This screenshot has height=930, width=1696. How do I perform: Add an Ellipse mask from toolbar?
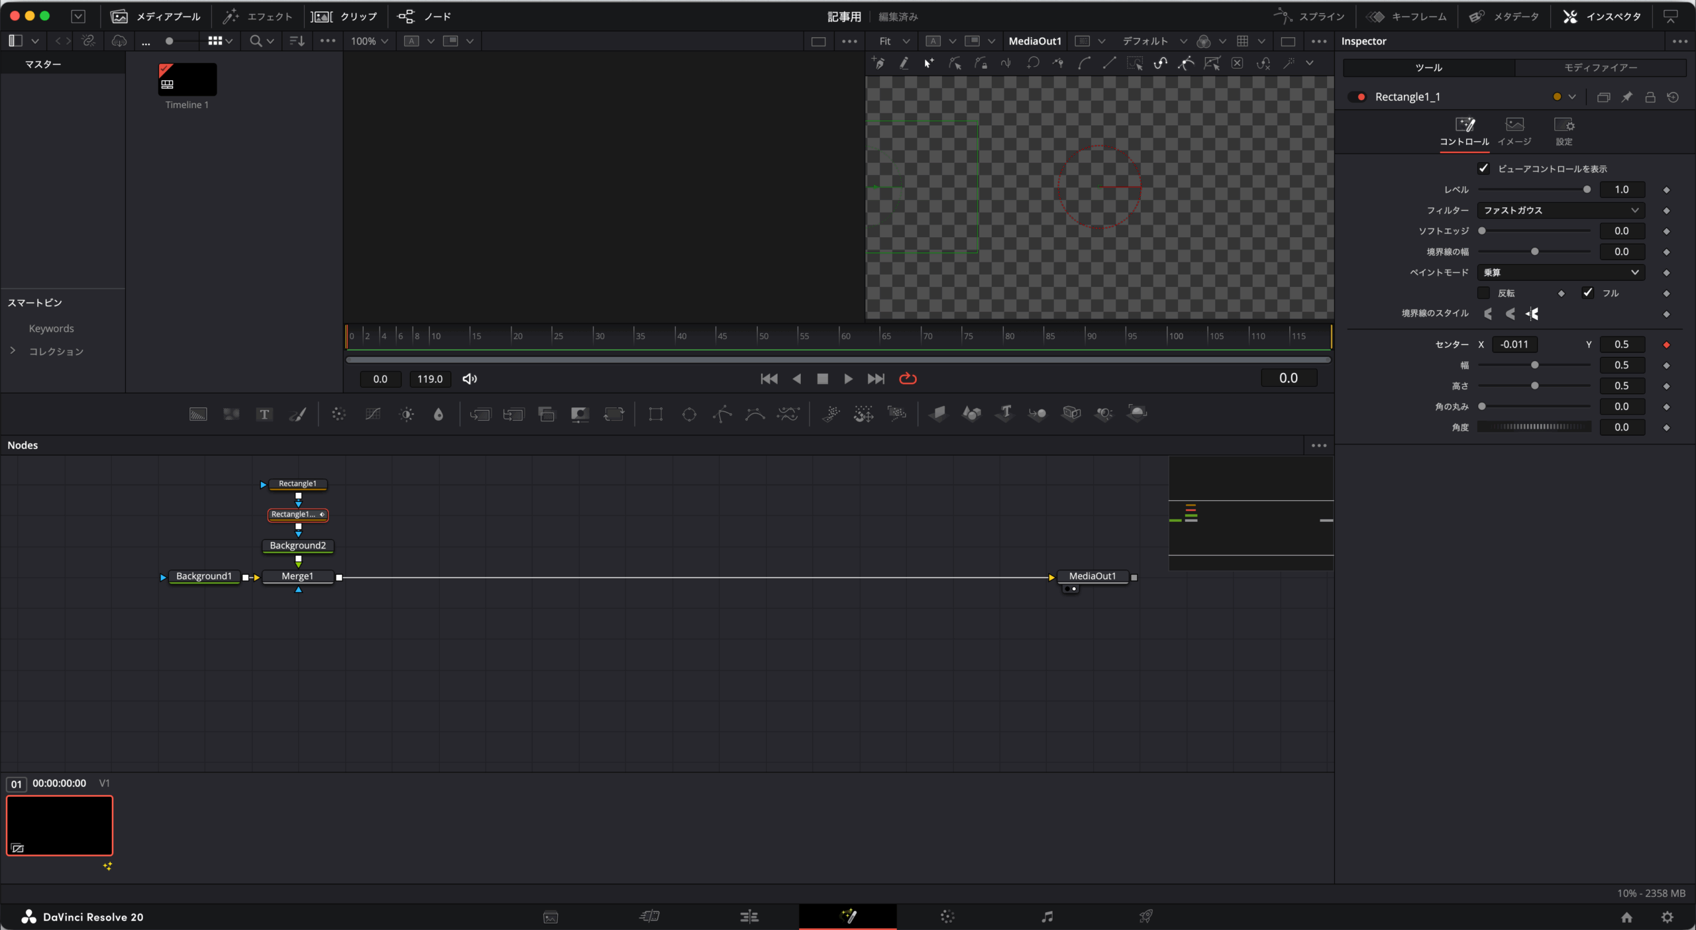(689, 415)
